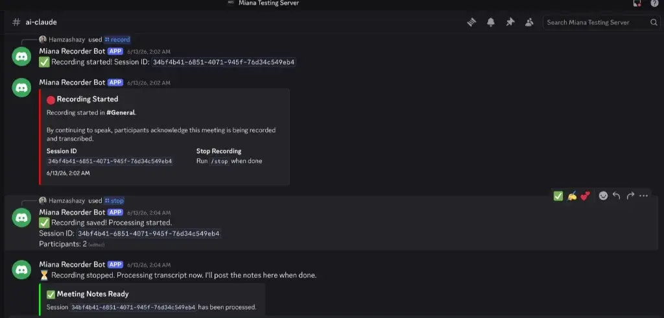Click APP badge on Recording saved message
This screenshot has height=318, width=664.
click(115, 212)
